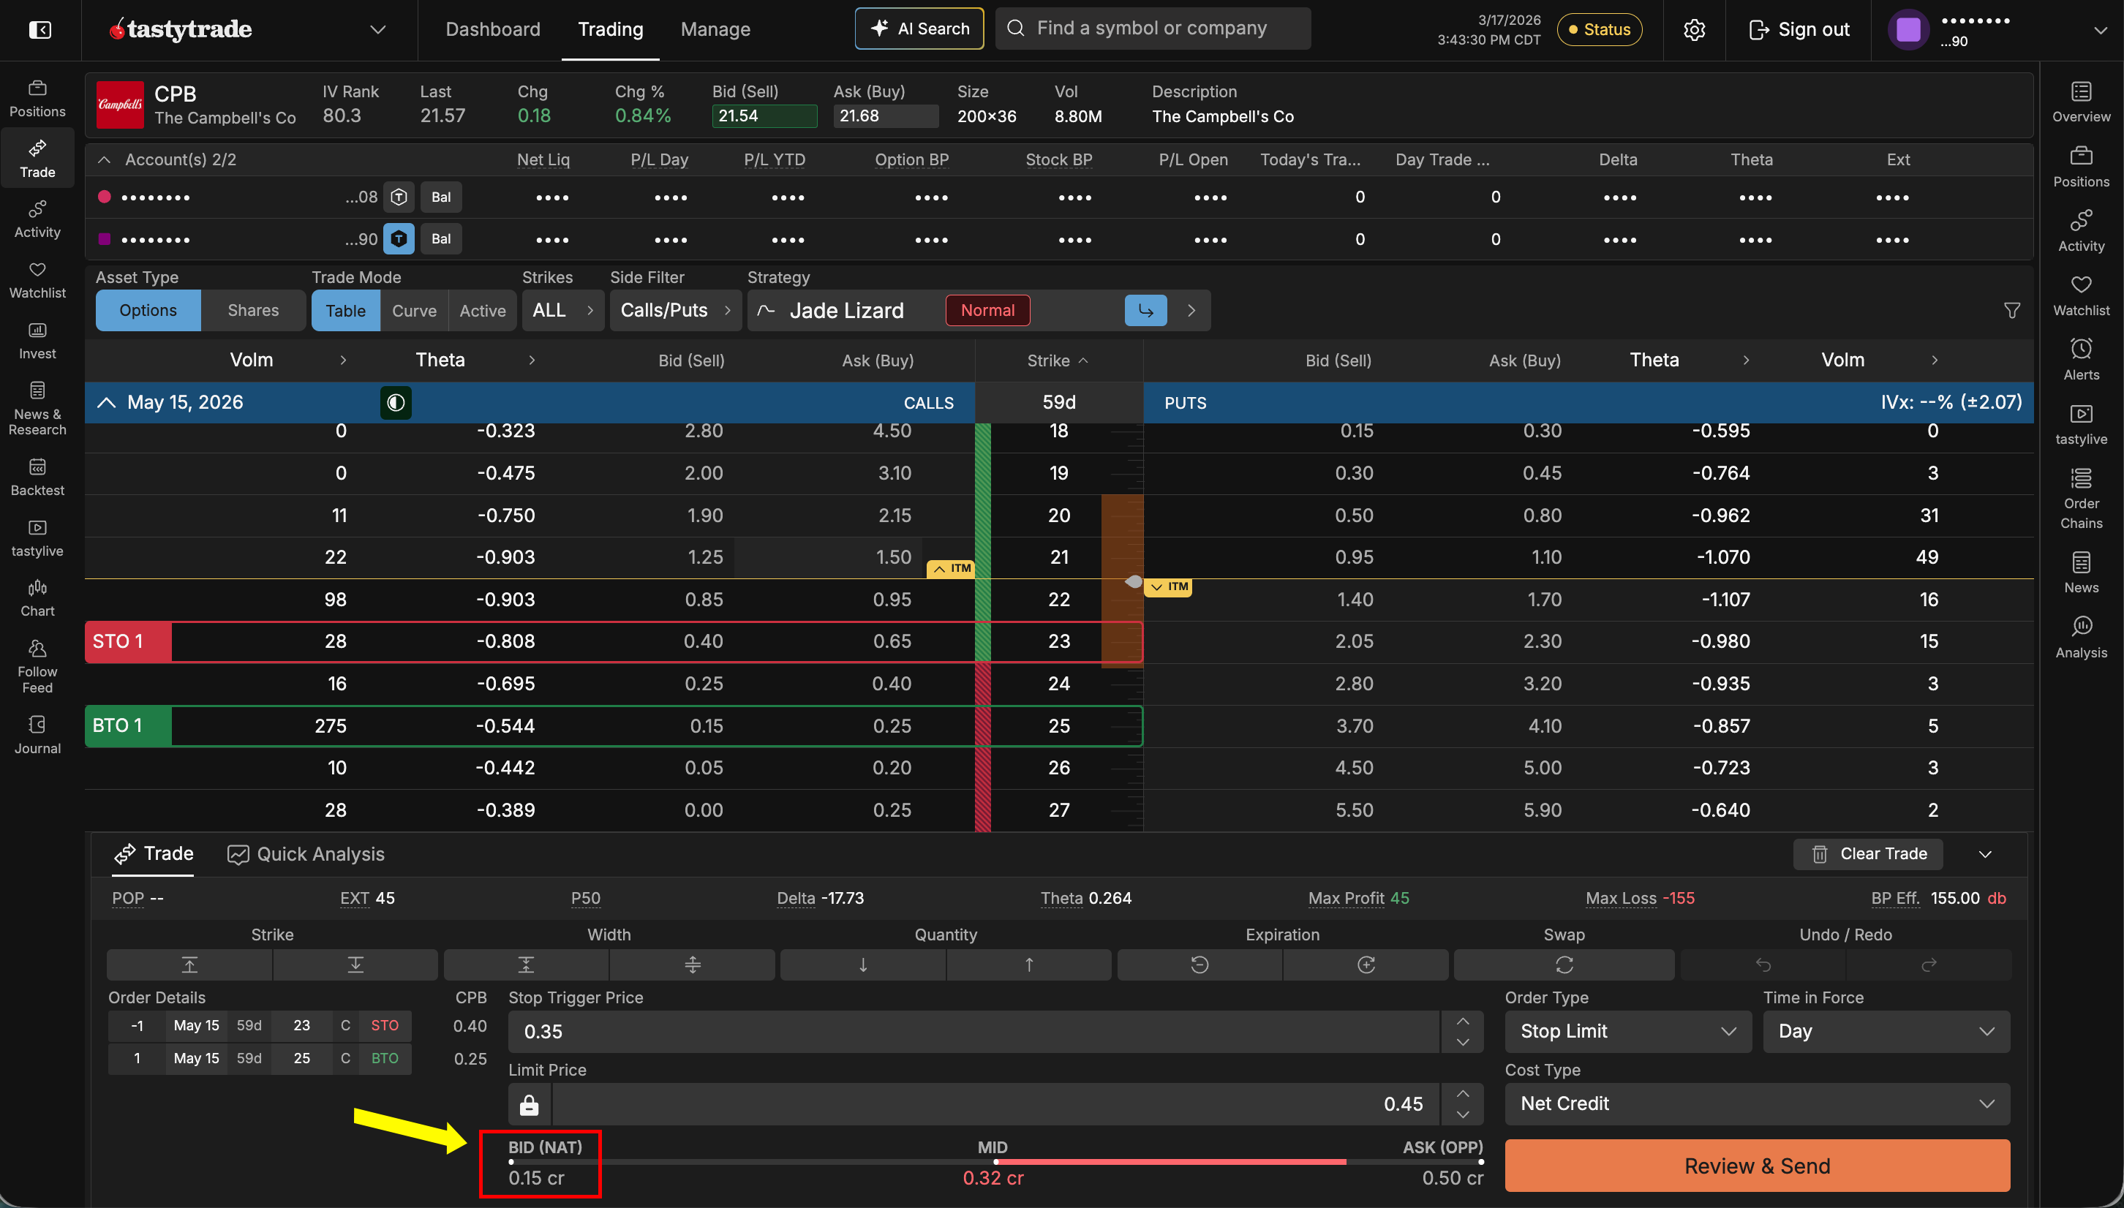The image size is (2124, 1208).
Task: Open the Time in Force Day dropdown
Action: tap(1886, 1031)
